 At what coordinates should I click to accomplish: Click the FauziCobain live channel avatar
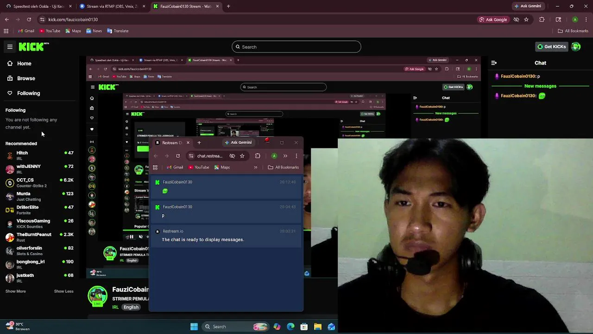(x=97, y=296)
